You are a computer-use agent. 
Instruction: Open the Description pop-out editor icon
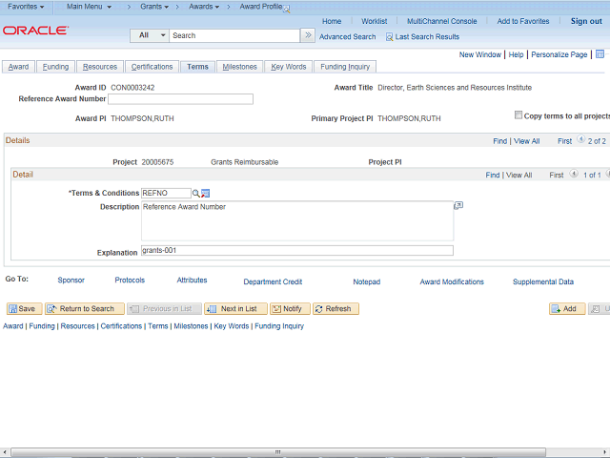click(x=458, y=206)
